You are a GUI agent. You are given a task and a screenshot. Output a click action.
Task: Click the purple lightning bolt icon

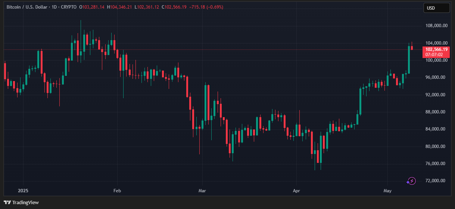tap(411, 181)
